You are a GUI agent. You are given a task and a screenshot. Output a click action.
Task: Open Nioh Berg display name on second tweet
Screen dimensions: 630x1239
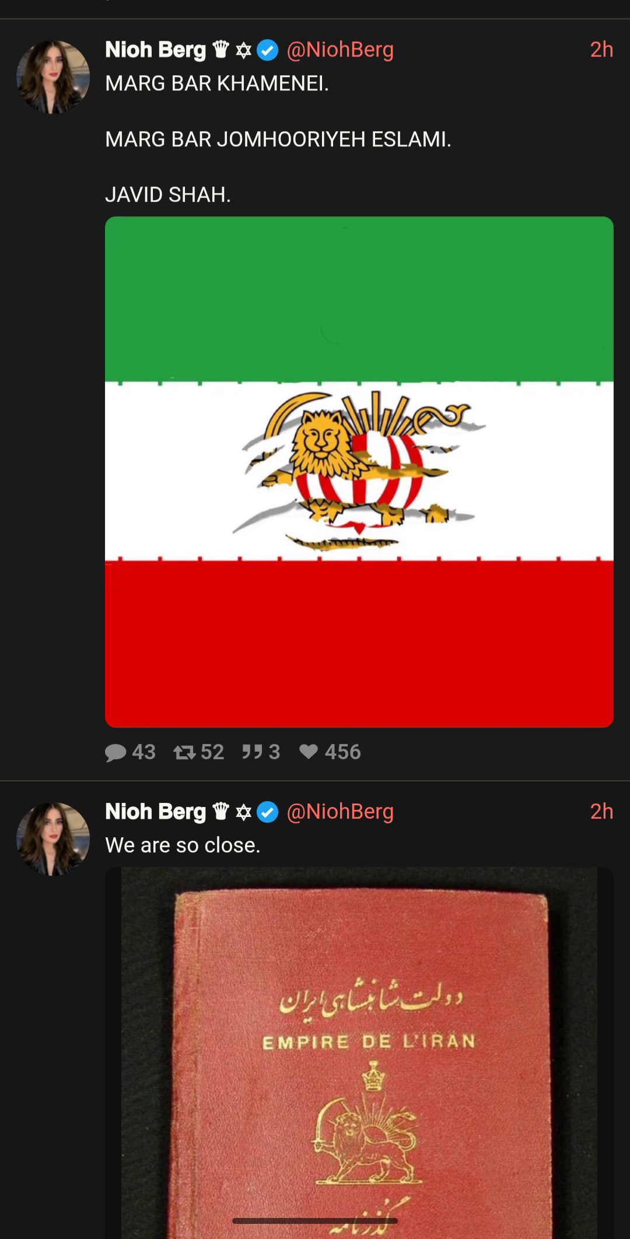coord(155,812)
